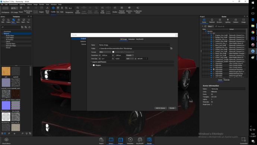
Task: Switch to Materials sub-tab below scene tree
Action: [x=226, y=80]
